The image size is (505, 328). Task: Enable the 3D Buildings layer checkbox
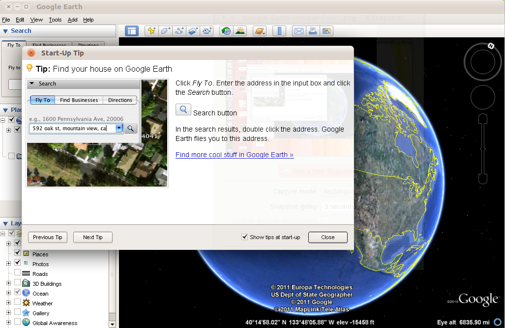(x=17, y=283)
